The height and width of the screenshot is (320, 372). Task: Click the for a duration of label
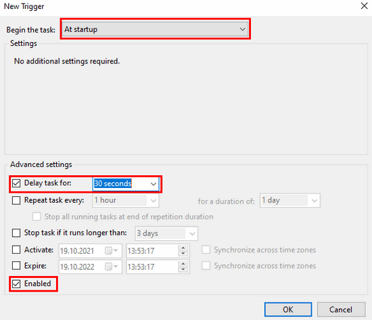(x=227, y=202)
